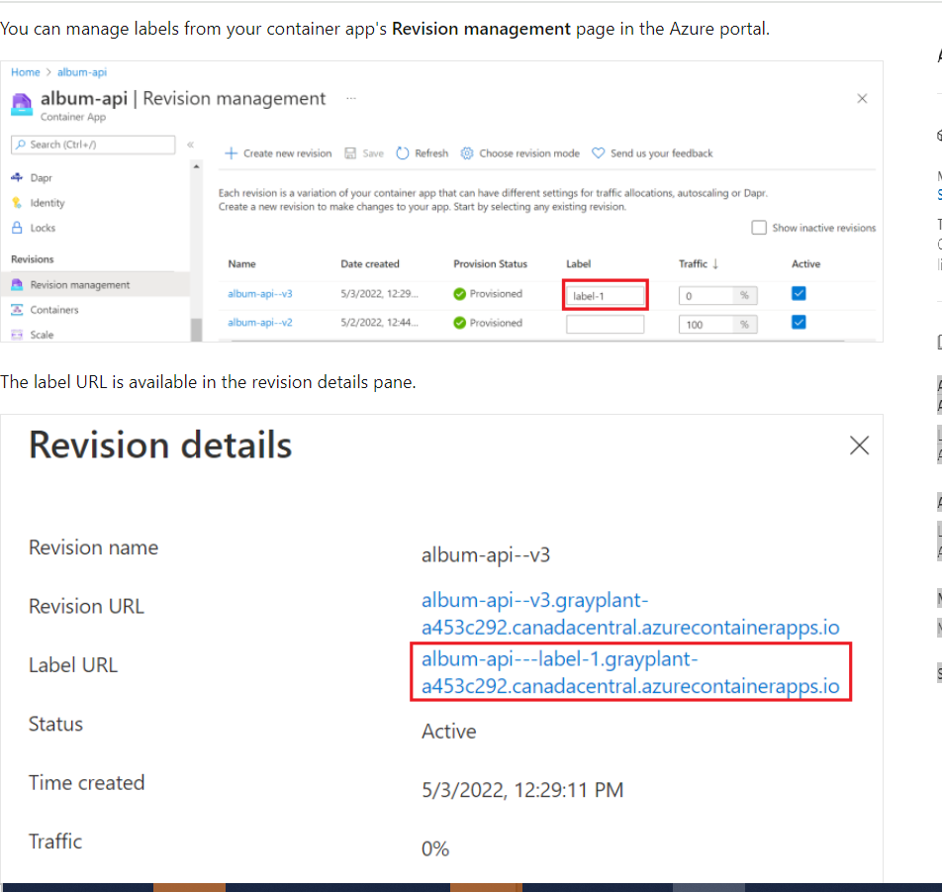This screenshot has height=892, width=942.
Task: Toggle Active checkbox for album-api--v2
Action: point(799,323)
